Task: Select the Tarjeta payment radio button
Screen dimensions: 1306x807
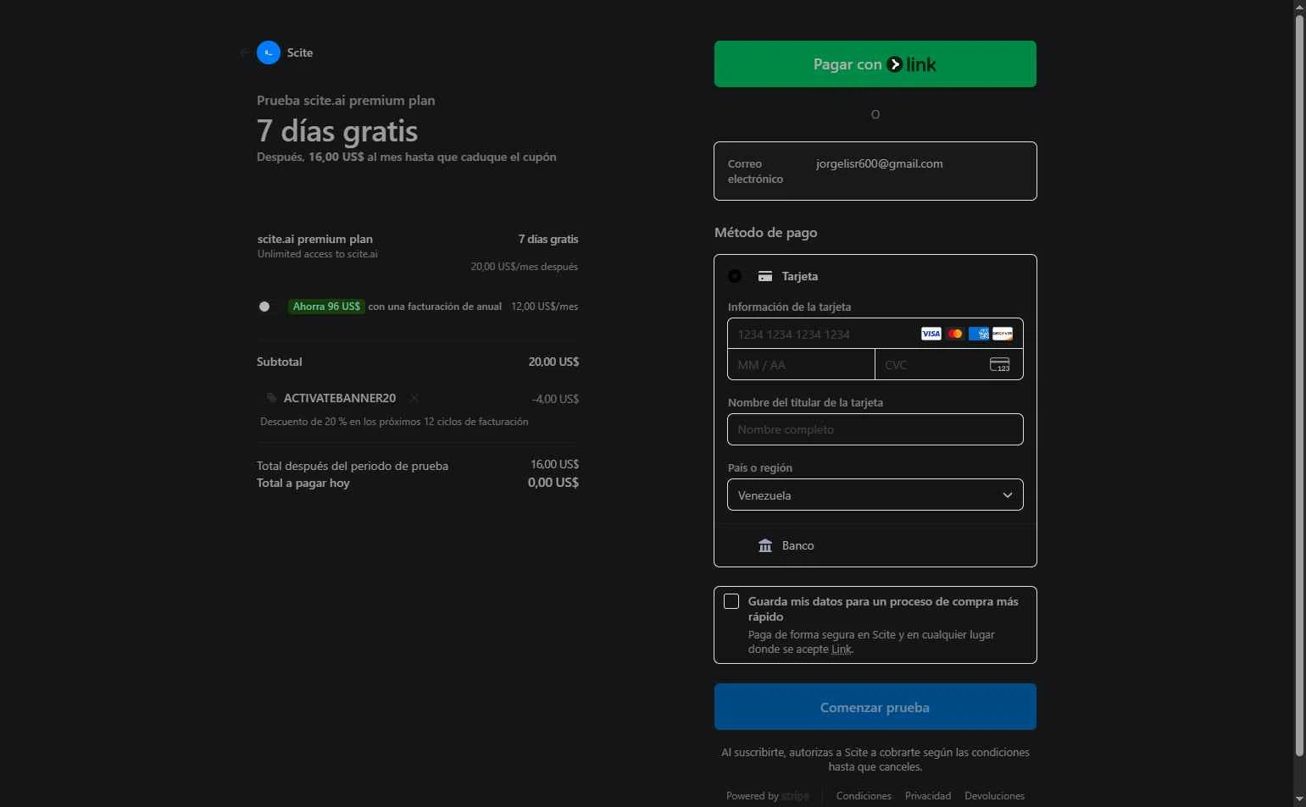Action: 735,276
